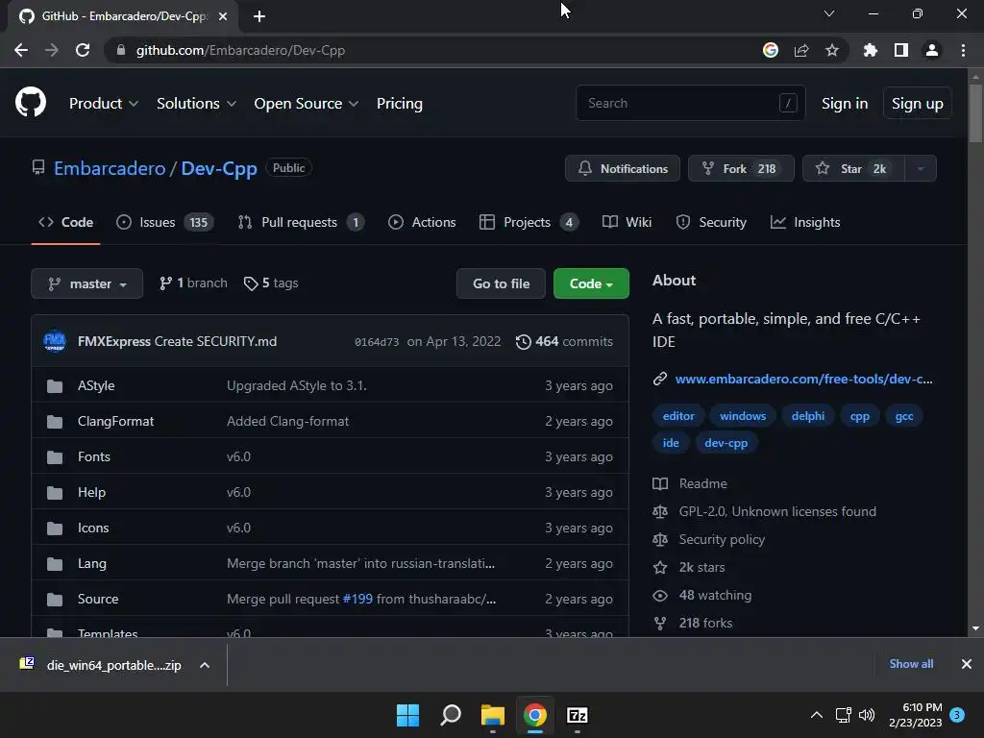Close the GitHub Dev-Cpp browser tab
This screenshot has width=984, height=738.
coord(223,16)
